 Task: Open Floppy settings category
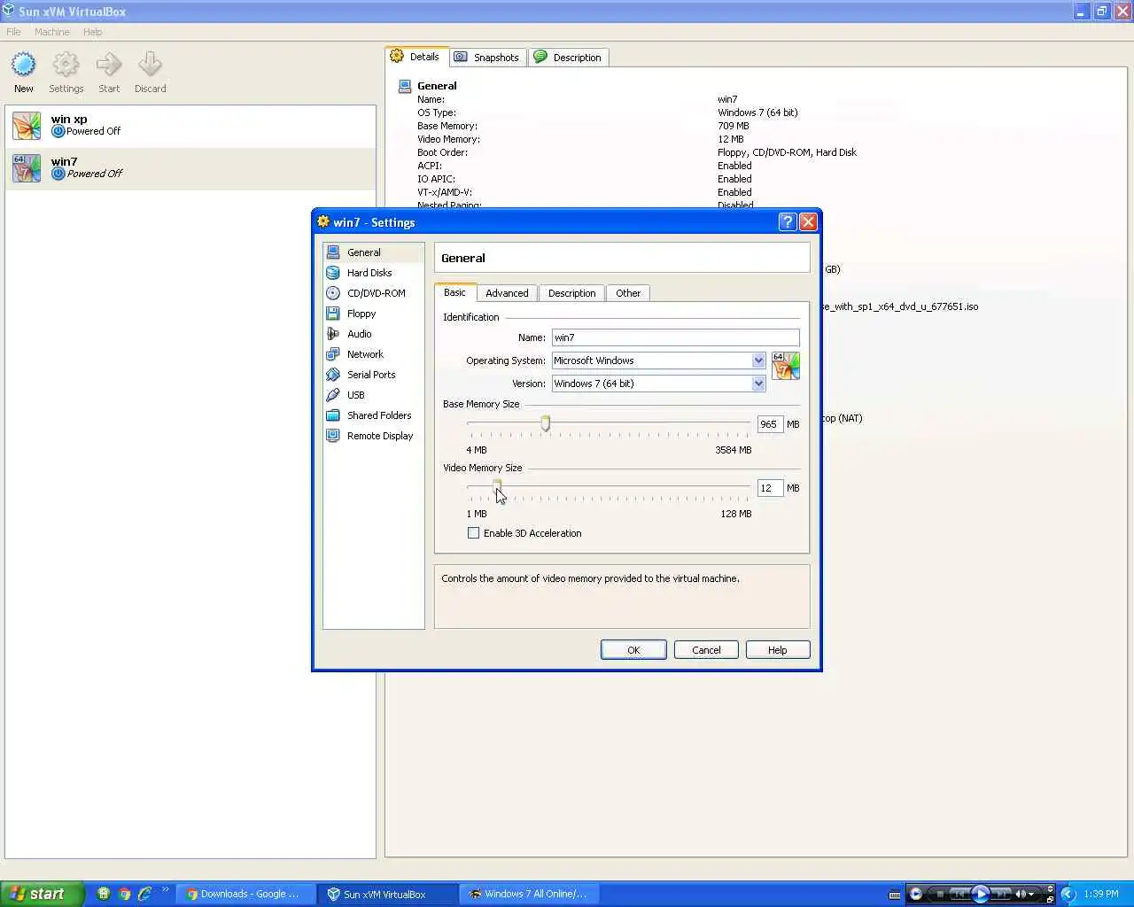pos(373,314)
